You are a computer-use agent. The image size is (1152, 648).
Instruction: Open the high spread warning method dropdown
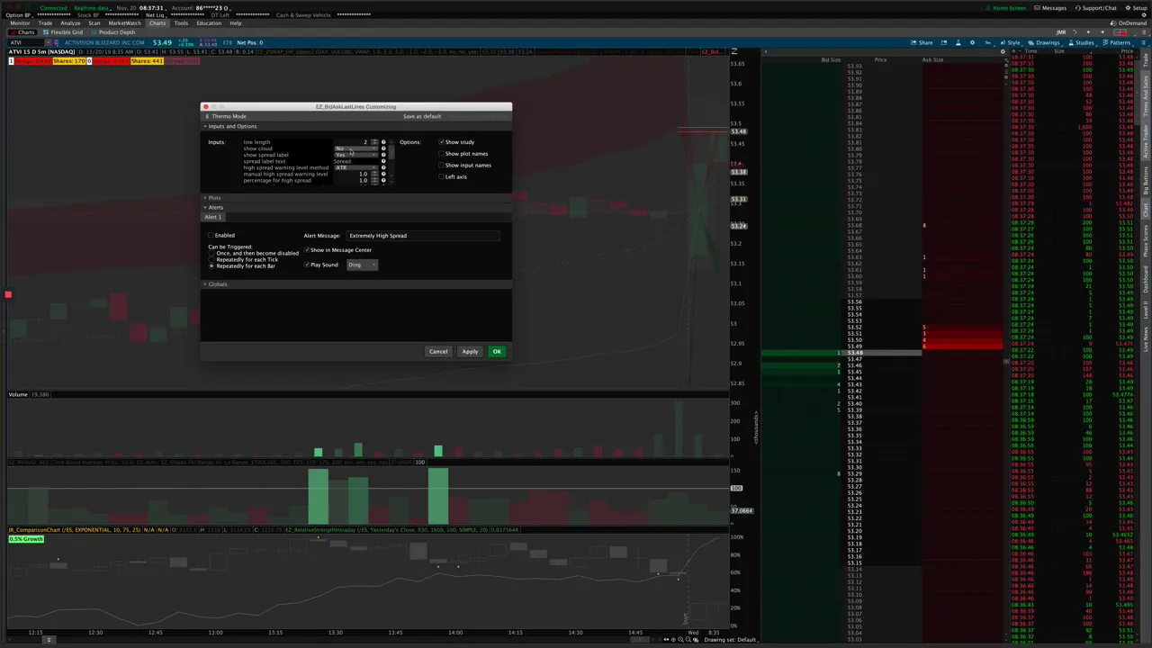355,167
